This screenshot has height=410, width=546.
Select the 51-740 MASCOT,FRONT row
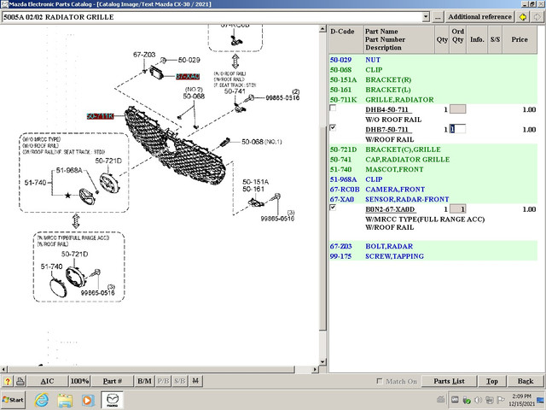[x=433, y=169]
